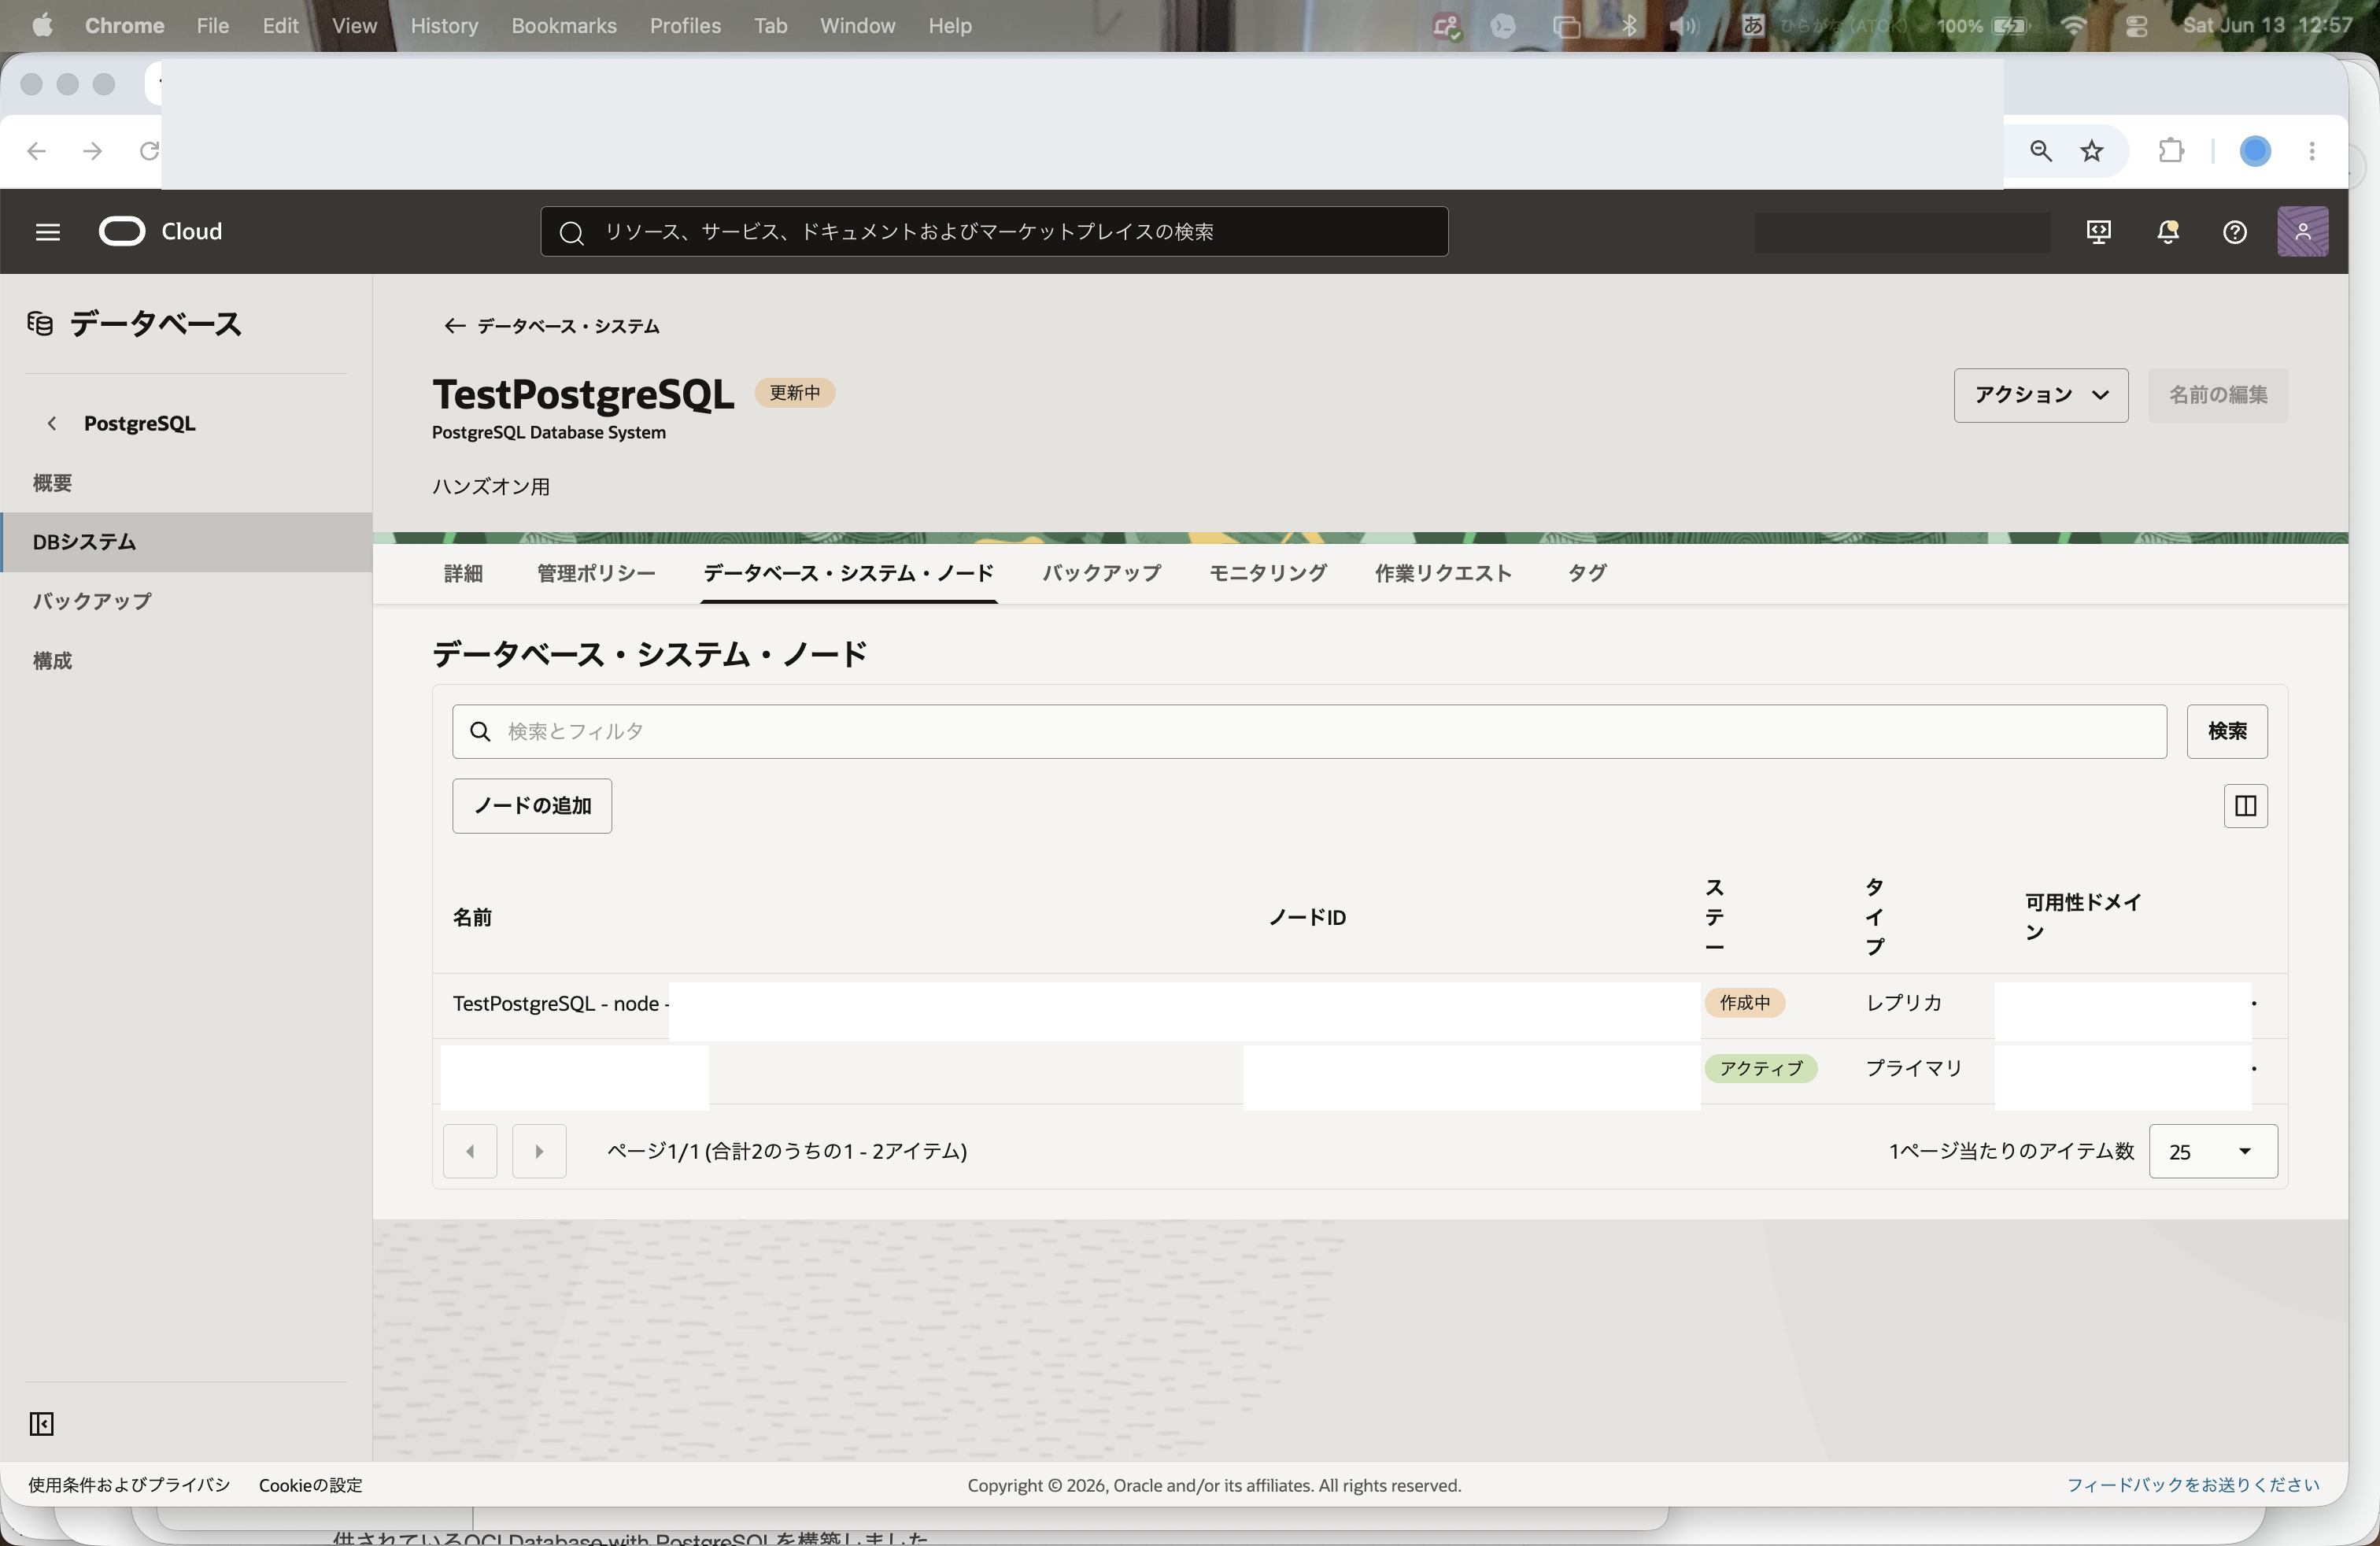Click the browser forward arrow
Image resolution: width=2380 pixels, height=1546 pixels.
(x=93, y=151)
